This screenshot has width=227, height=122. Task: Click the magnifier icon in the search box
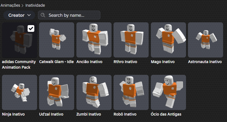(x=43, y=15)
